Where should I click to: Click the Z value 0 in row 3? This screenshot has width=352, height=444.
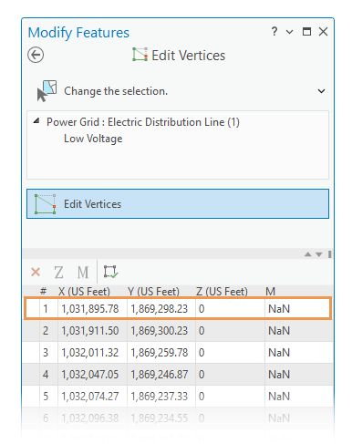tap(202, 353)
